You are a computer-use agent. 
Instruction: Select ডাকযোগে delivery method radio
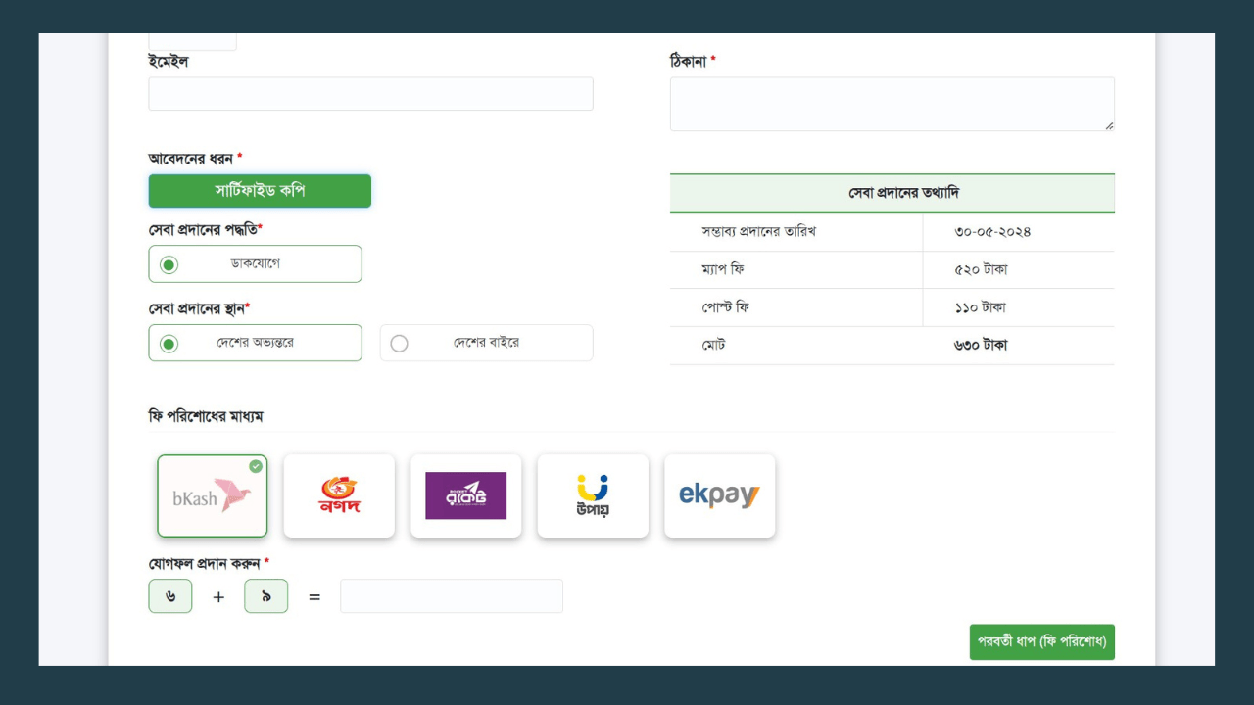pyautogui.click(x=169, y=264)
